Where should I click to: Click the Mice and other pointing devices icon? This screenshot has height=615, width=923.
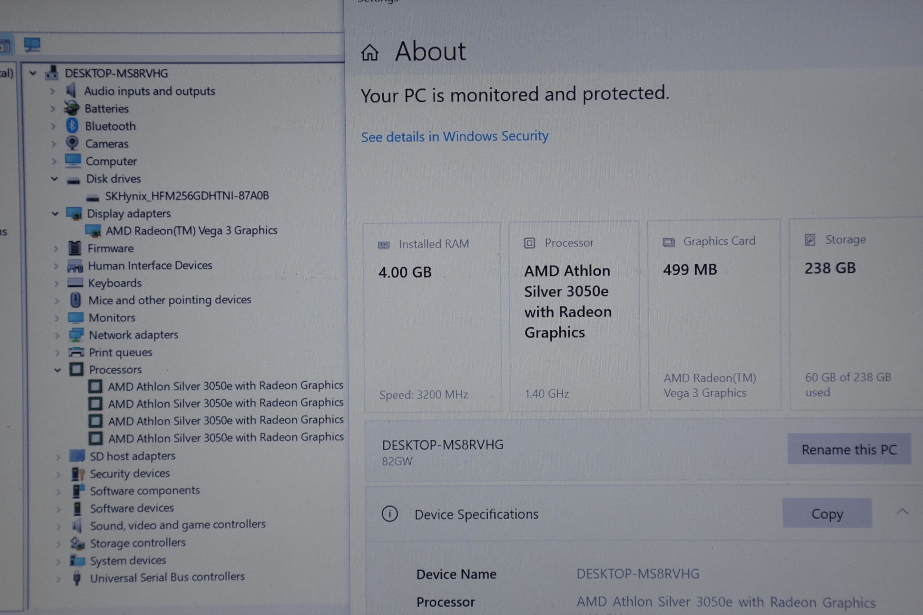point(75,300)
